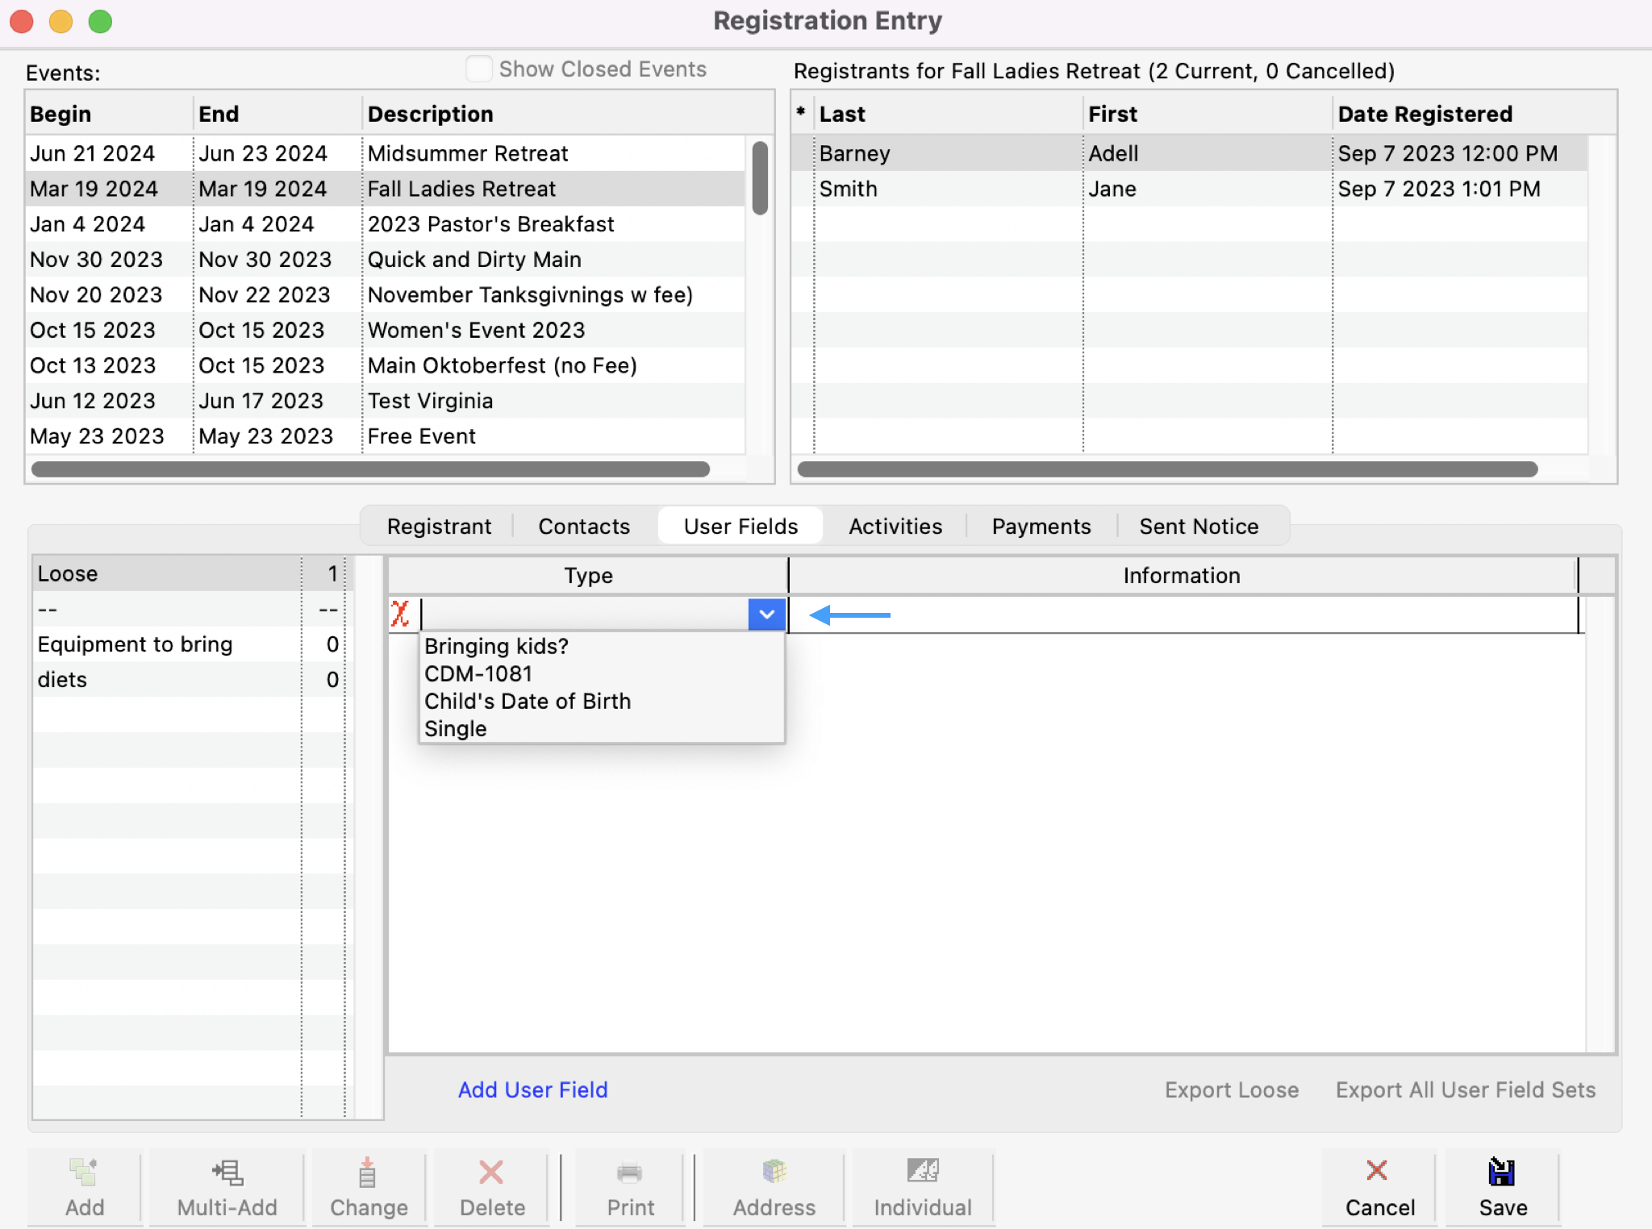This screenshot has width=1652, height=1229.
Task: Enable the Show Closed Events checkbox
Action: coord(479,69)
